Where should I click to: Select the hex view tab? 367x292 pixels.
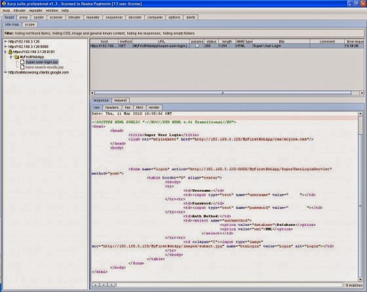pyautogui.click(x=128, y=107)
